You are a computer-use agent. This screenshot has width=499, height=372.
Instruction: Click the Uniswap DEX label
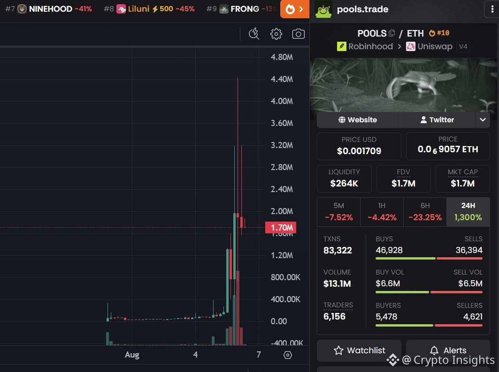click(435, 46)
